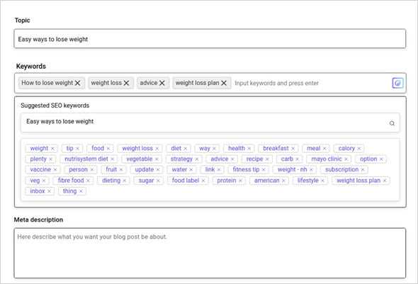Select the 'fitness tip' suggested keyword
Image resolution: width=418 pixels, height=284 pixels.
[x=246, y=170]
